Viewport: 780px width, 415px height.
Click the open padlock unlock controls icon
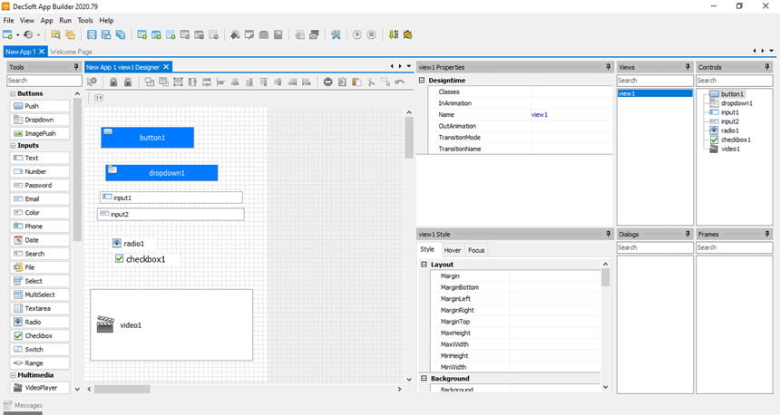[128, 82]
